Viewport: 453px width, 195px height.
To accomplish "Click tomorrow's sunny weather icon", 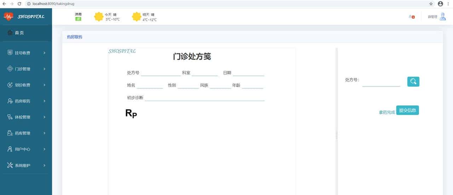I will [137, 17].
